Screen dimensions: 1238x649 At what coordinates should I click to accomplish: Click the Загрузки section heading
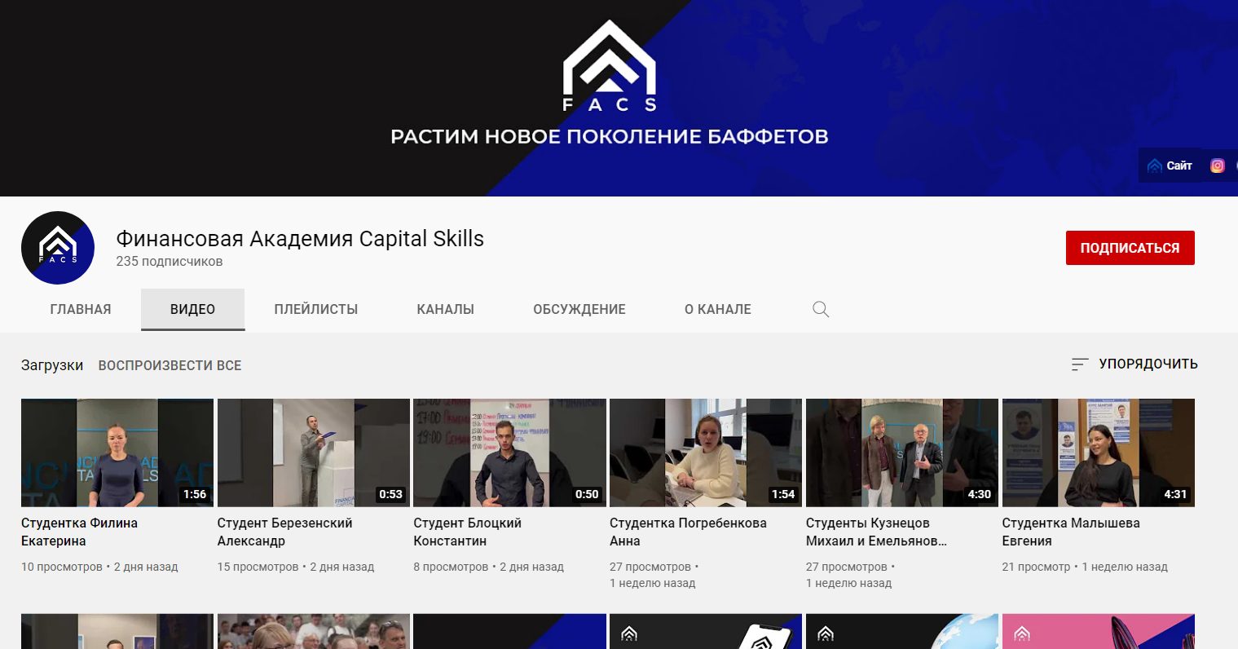pos(52,365)
